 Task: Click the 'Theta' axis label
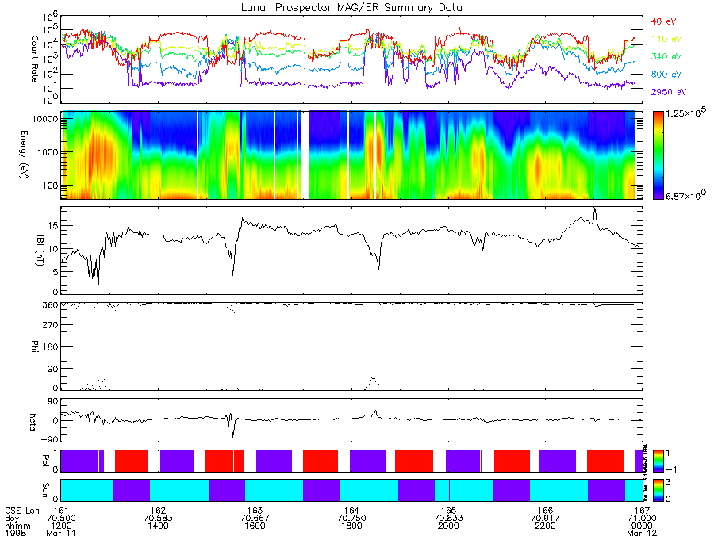click(33, 419)
